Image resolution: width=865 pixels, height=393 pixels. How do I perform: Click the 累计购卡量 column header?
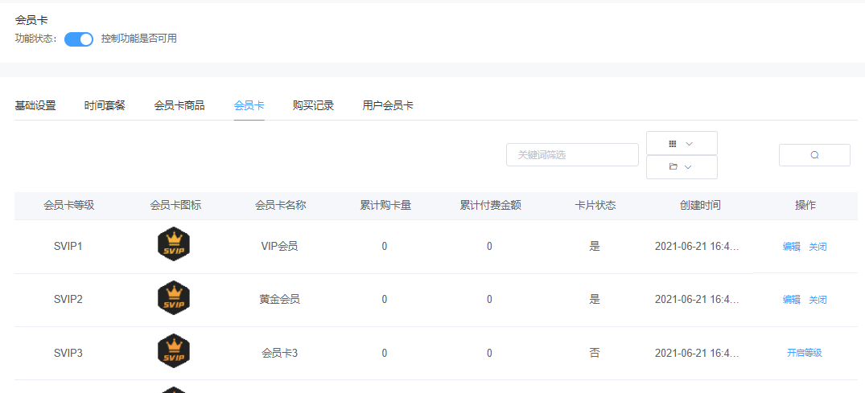click(385, 206)
